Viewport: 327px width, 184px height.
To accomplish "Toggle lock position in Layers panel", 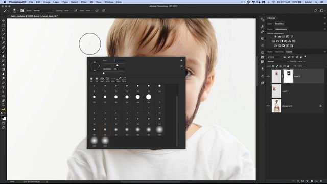I will tap(281, 66).
